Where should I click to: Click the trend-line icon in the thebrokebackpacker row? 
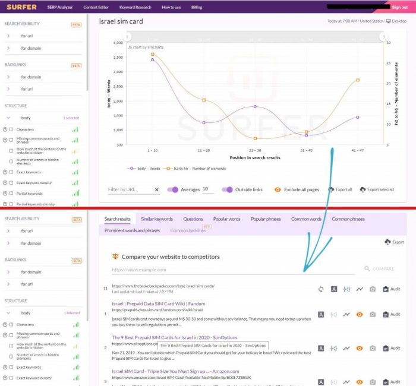click(360, 289)
